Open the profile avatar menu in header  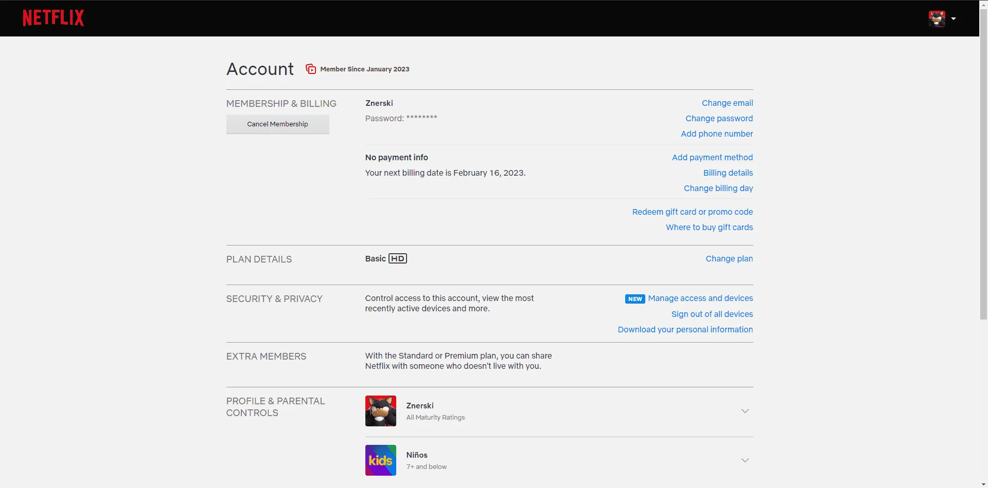(937, 18)
